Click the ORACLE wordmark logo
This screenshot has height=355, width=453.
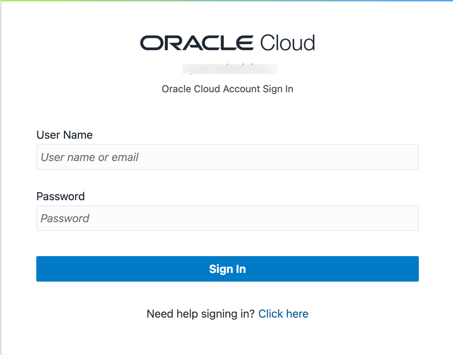[x=196, y=43]
